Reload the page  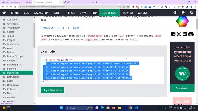click(x=11, y=7)
